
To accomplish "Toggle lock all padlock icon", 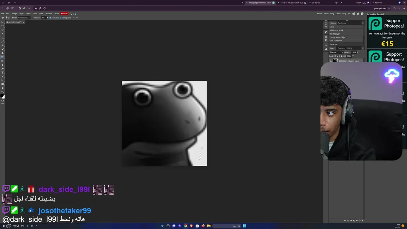I will click(342, 56).
